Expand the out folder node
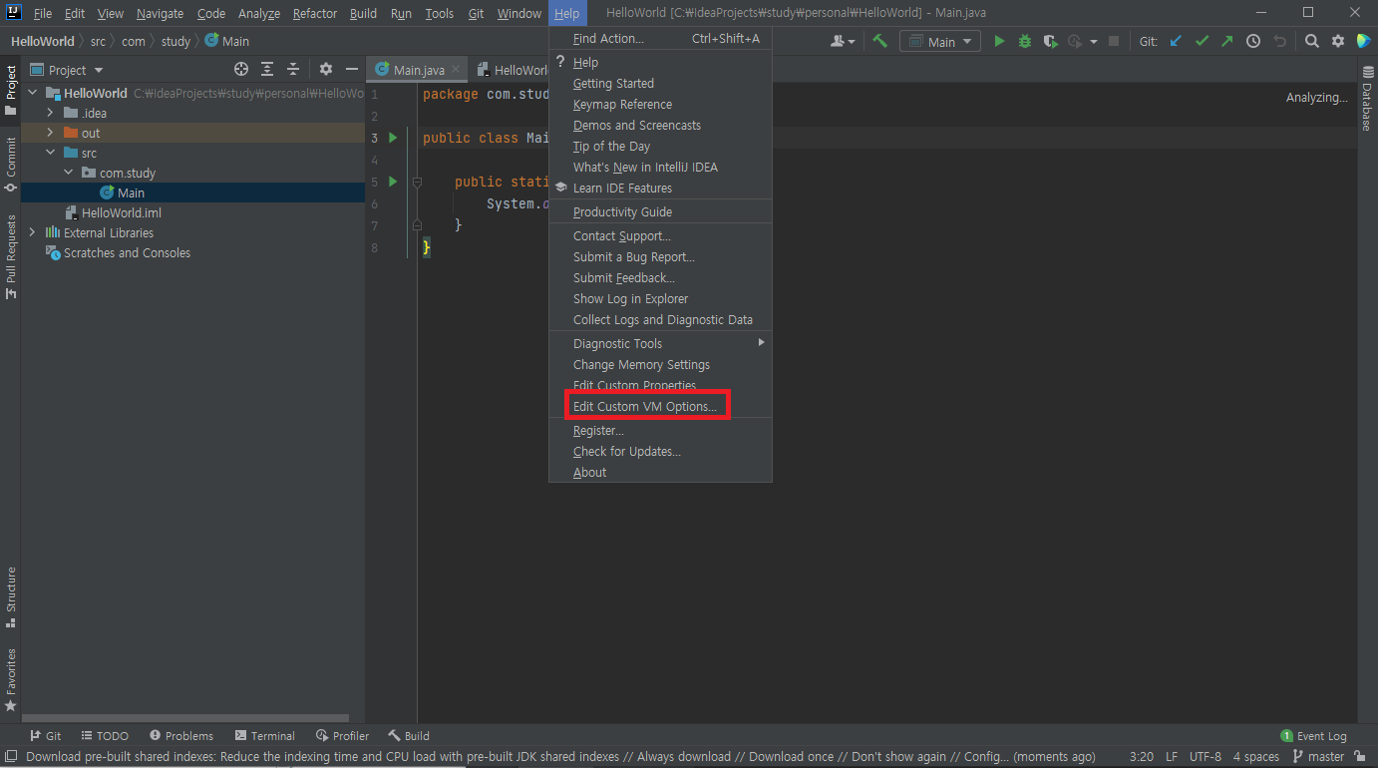 51,133
